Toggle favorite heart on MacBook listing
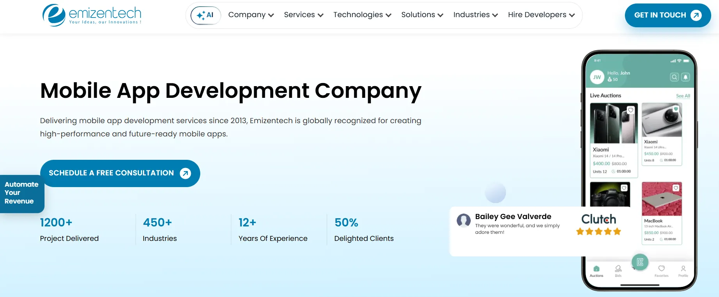This screenshot has width=719, height=297. (x=676, y=188)
